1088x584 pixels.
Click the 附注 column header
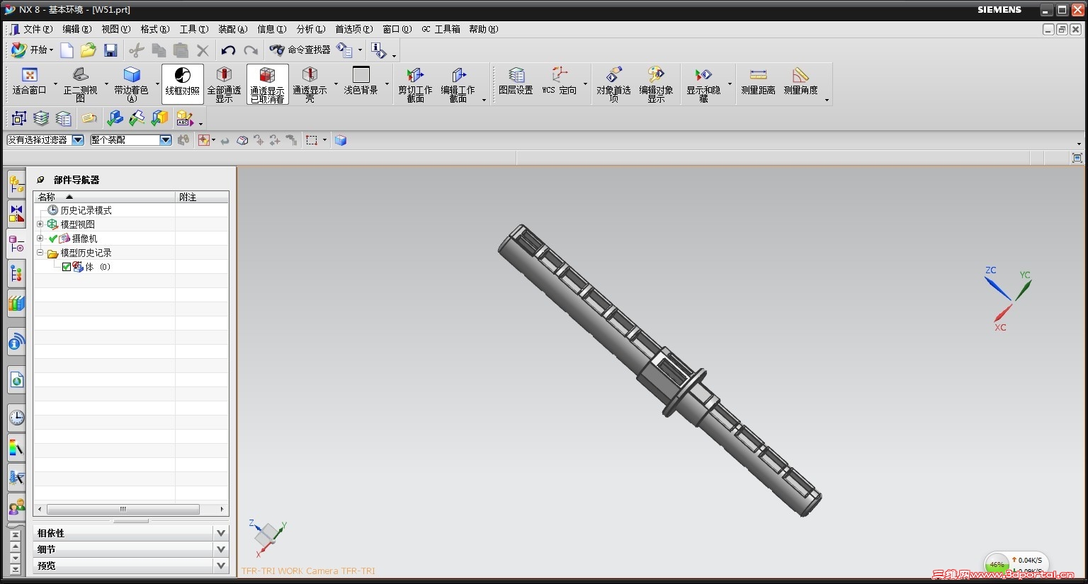(202, 197)
